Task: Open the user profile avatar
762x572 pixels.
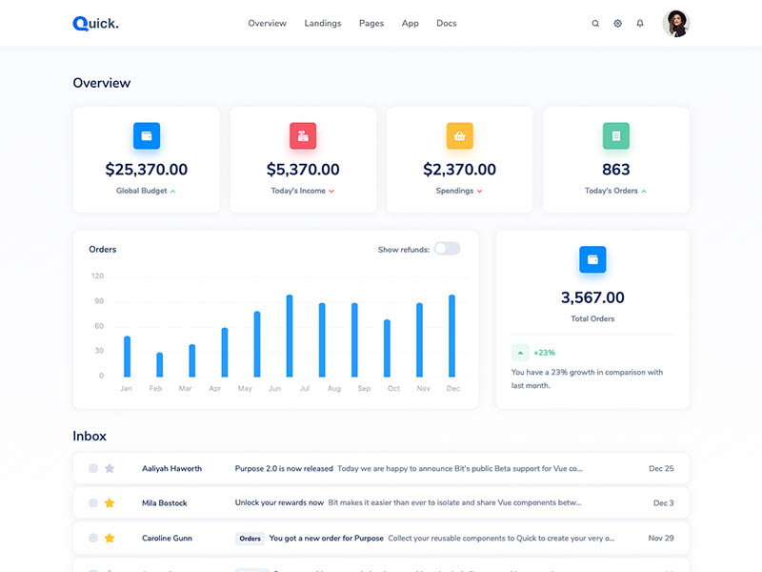Action: 676,24
